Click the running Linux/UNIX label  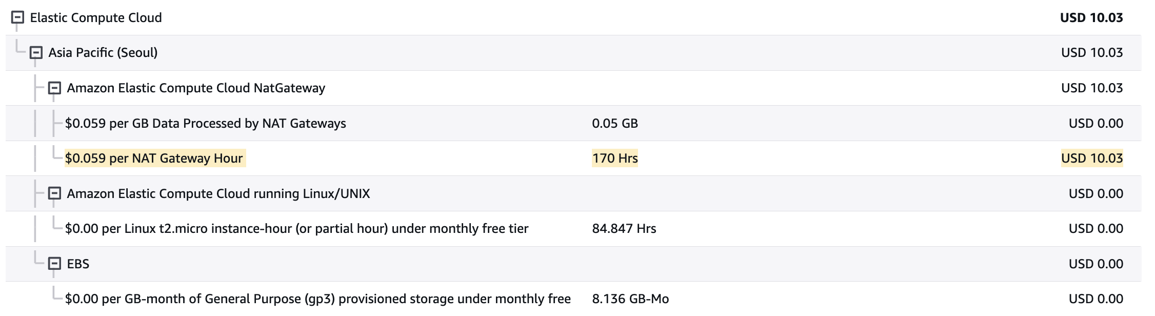pyautogui.click(x=218, y=193)
